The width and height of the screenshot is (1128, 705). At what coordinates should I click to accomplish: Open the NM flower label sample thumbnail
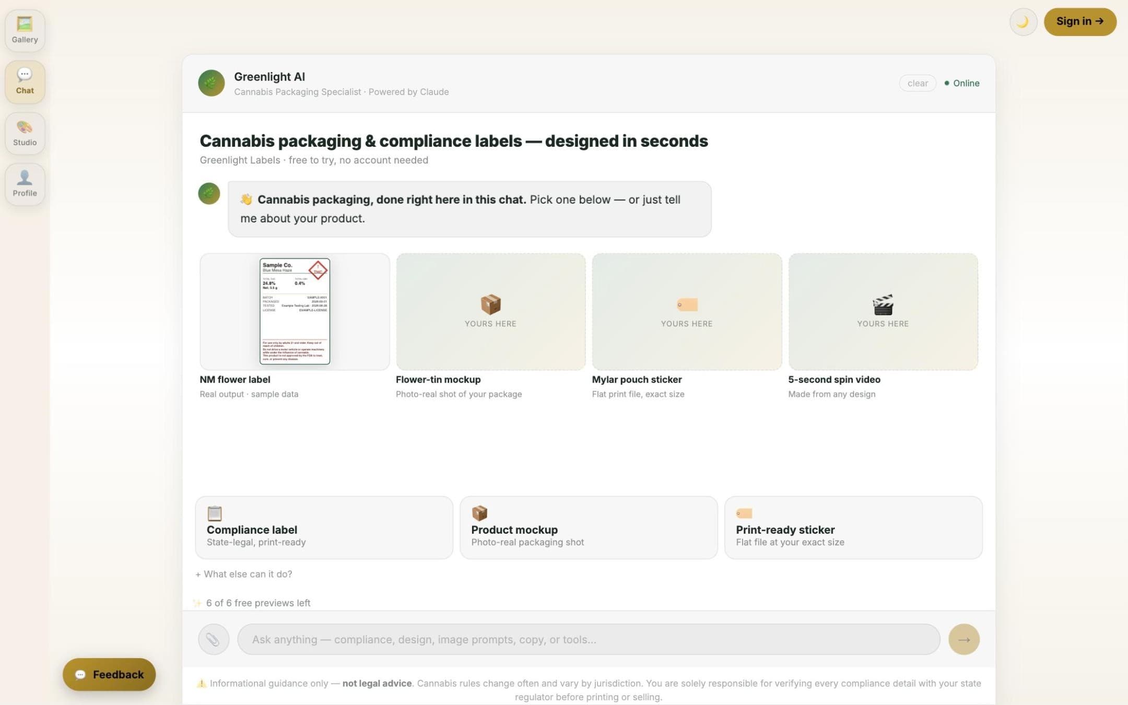pyautogui.click(x=295, y=312)
